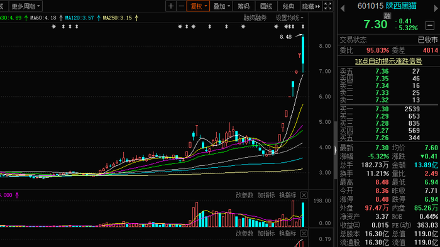
Task: Click 换指标 in volume panel
Action: pos(288,195)
